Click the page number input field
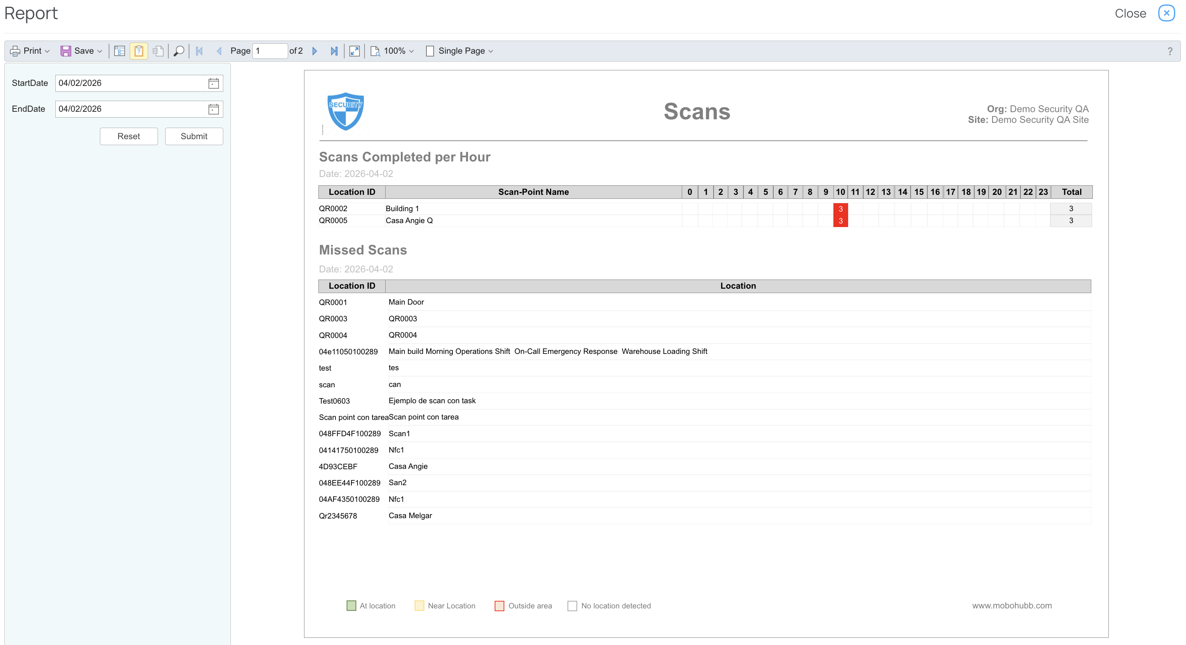 (270, 51)
